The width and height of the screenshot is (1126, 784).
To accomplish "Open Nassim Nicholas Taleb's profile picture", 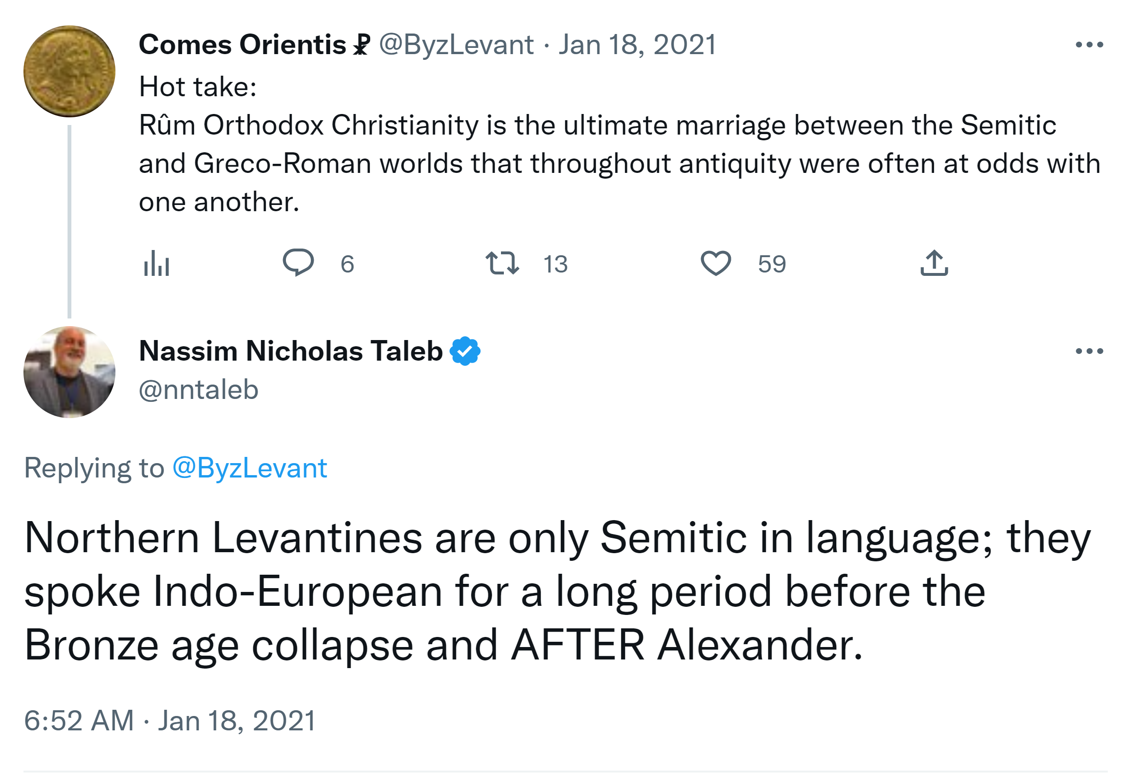I will click(x=69, y=372).
